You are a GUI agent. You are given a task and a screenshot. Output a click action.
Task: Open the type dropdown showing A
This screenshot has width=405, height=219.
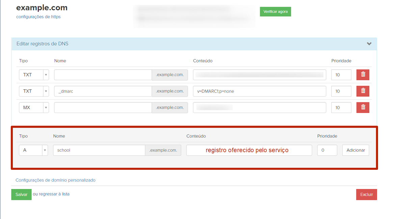pos(33,150)
